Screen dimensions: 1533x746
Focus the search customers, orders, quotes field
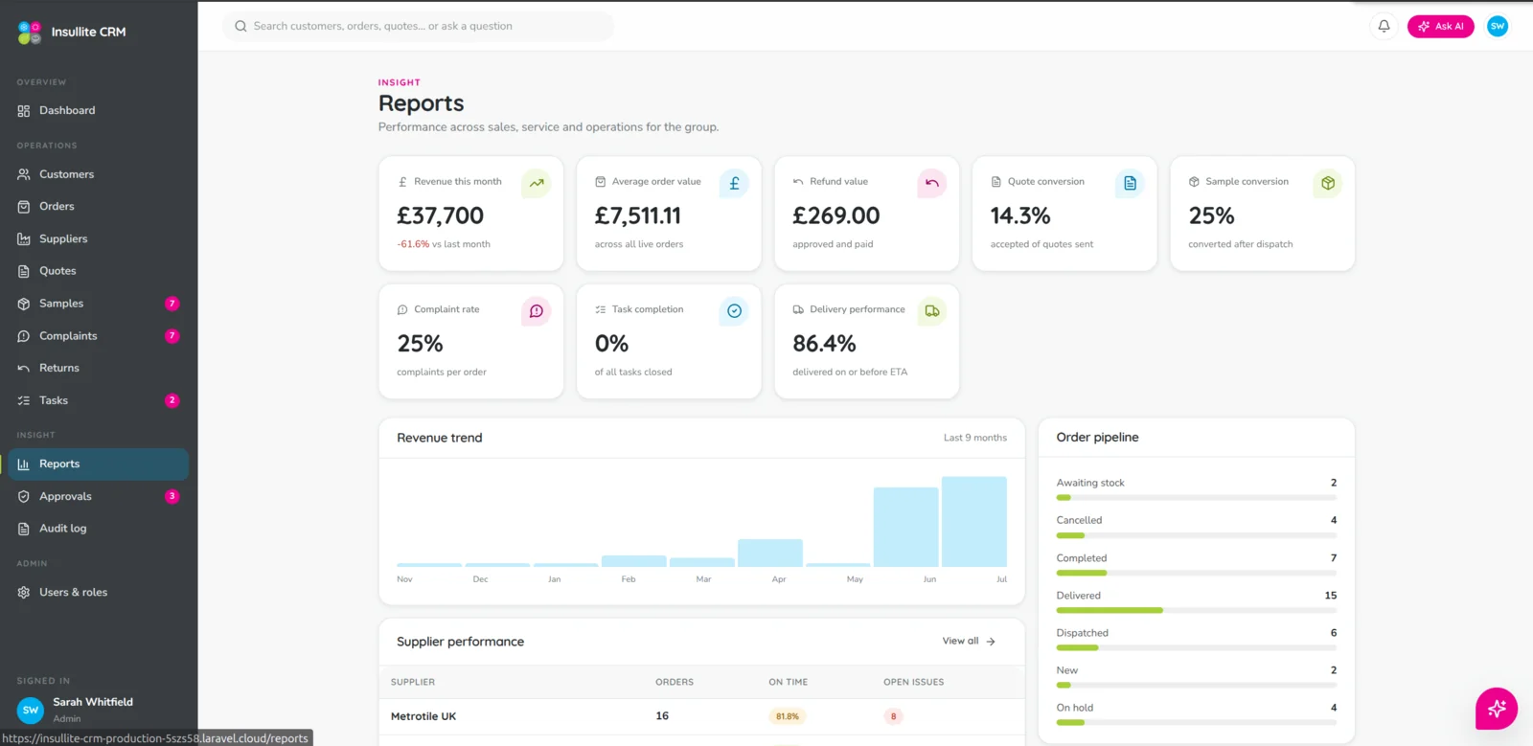pos(418,26)
